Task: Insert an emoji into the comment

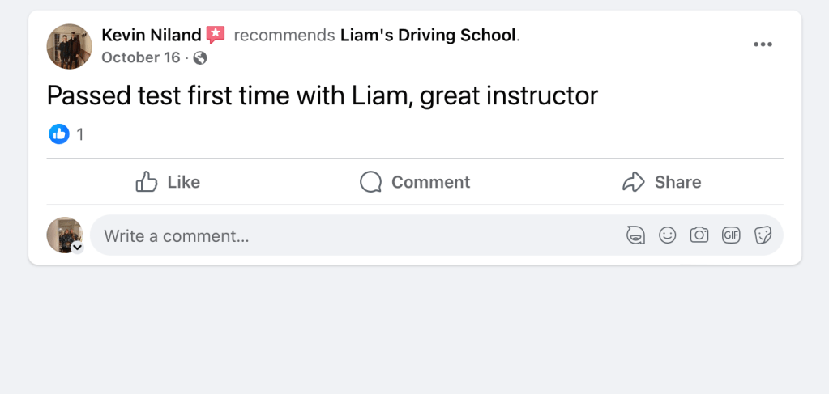Action: click(667, 235)
